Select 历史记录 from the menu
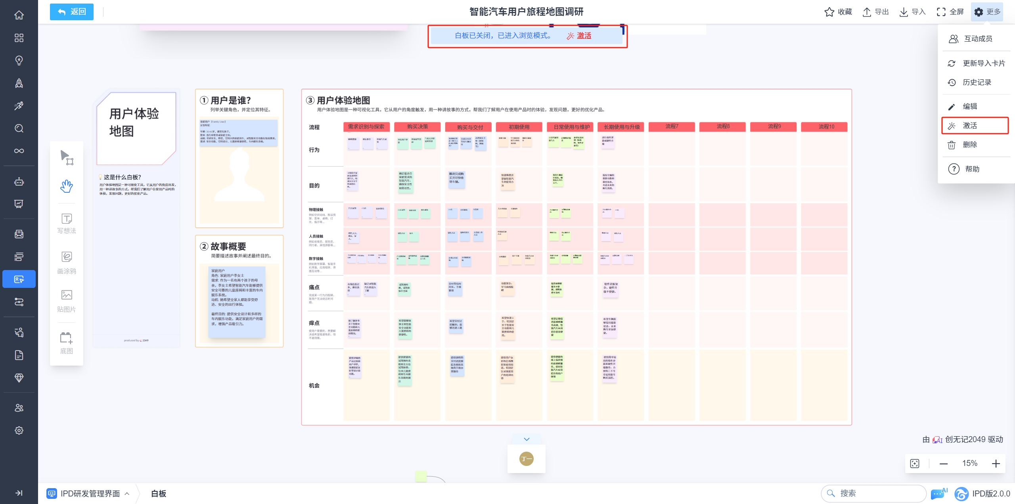The image size is (1015, 504). [976, 82]
